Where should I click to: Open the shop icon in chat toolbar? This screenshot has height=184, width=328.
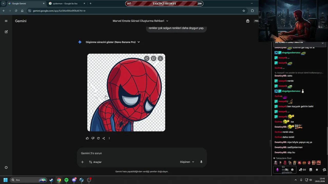311,170
